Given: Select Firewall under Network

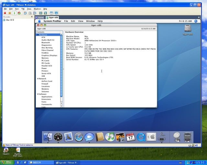Looking at the screenshot, I should (x=45, y=84).
